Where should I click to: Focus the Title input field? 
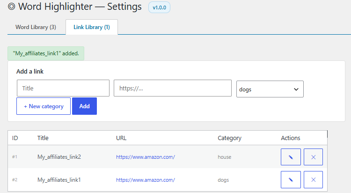pos(63,88)
